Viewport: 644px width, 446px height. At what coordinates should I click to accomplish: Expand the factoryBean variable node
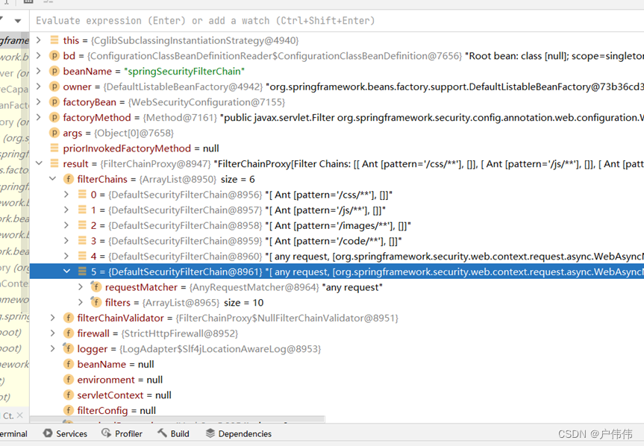click(38, 101)
